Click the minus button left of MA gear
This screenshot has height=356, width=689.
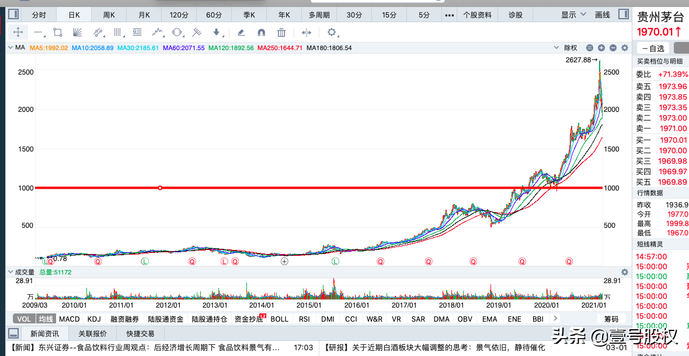point(613,48)
